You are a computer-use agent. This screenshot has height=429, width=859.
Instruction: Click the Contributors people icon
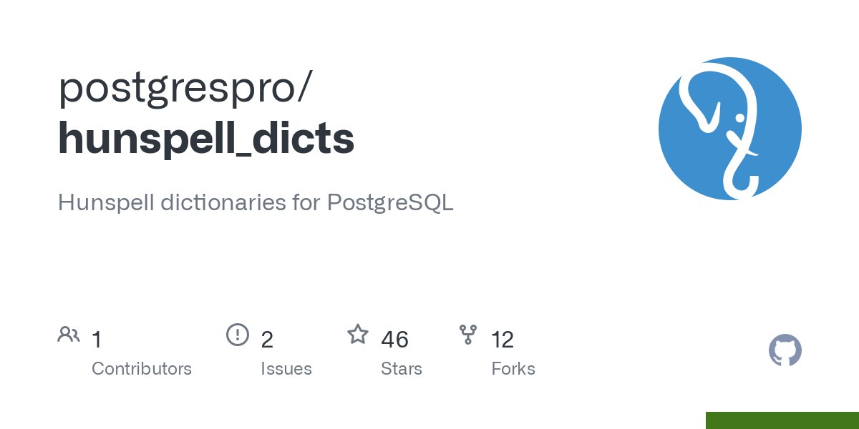(69, 335)
